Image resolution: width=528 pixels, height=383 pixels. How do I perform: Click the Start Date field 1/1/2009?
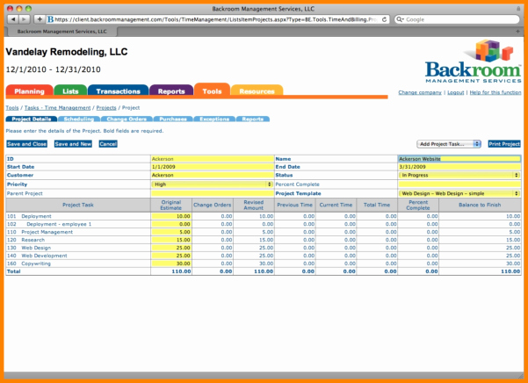tap(213, 167)
